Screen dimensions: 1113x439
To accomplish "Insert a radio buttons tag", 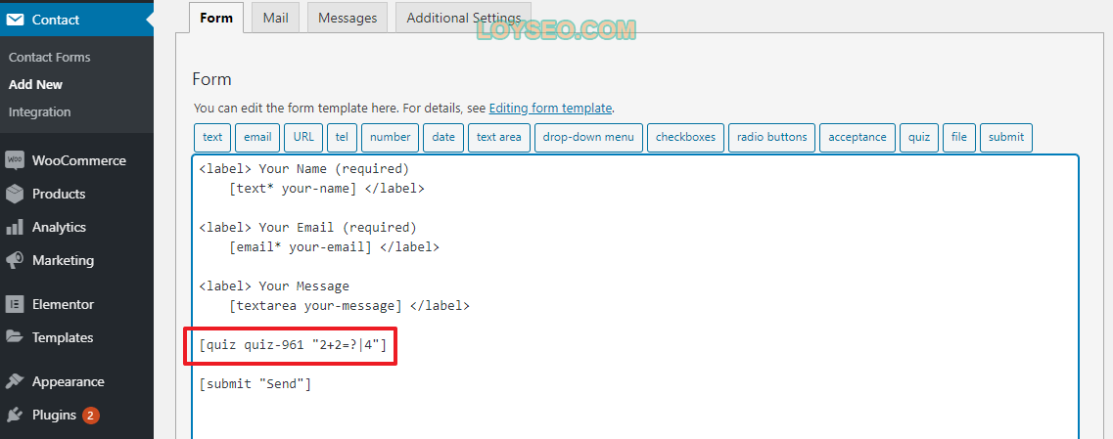I will pos(772,138).
